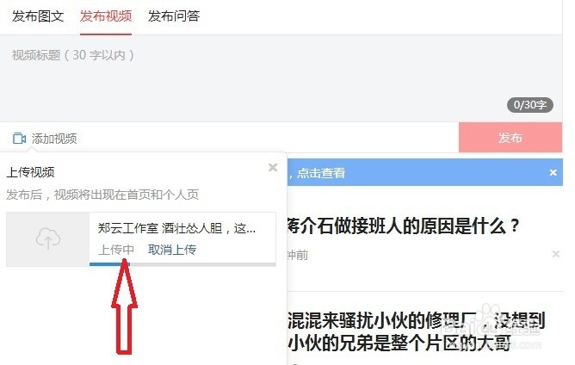Click the cloud upload icon thumbnail
The height and width of the screenshot is (365, 575).
click(x=48, y=239)
